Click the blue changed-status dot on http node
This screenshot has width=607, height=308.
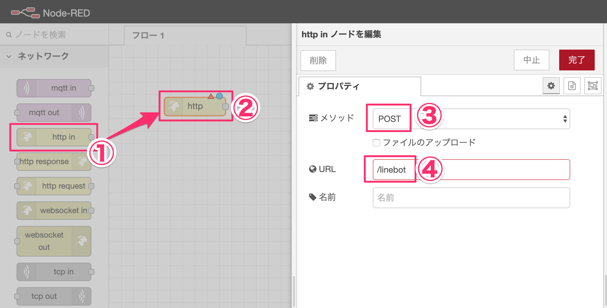click(220, 96)
